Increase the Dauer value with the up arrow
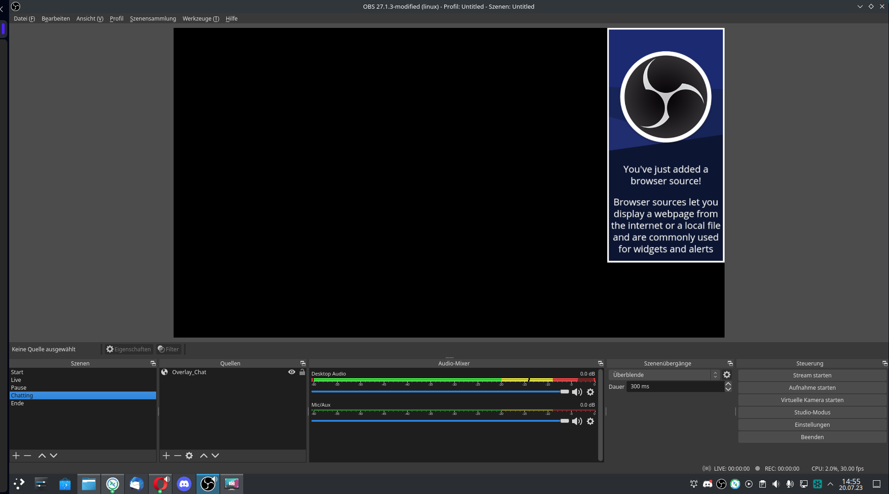Image resolution: width=889 pixels, height=494 pixels. pos(728,384)
